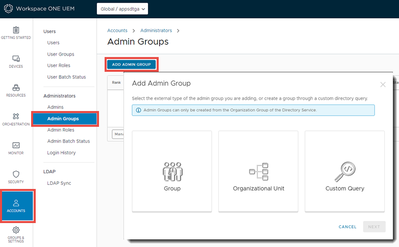
Task: Open the Security shield icon
Action: coord(16,174)
